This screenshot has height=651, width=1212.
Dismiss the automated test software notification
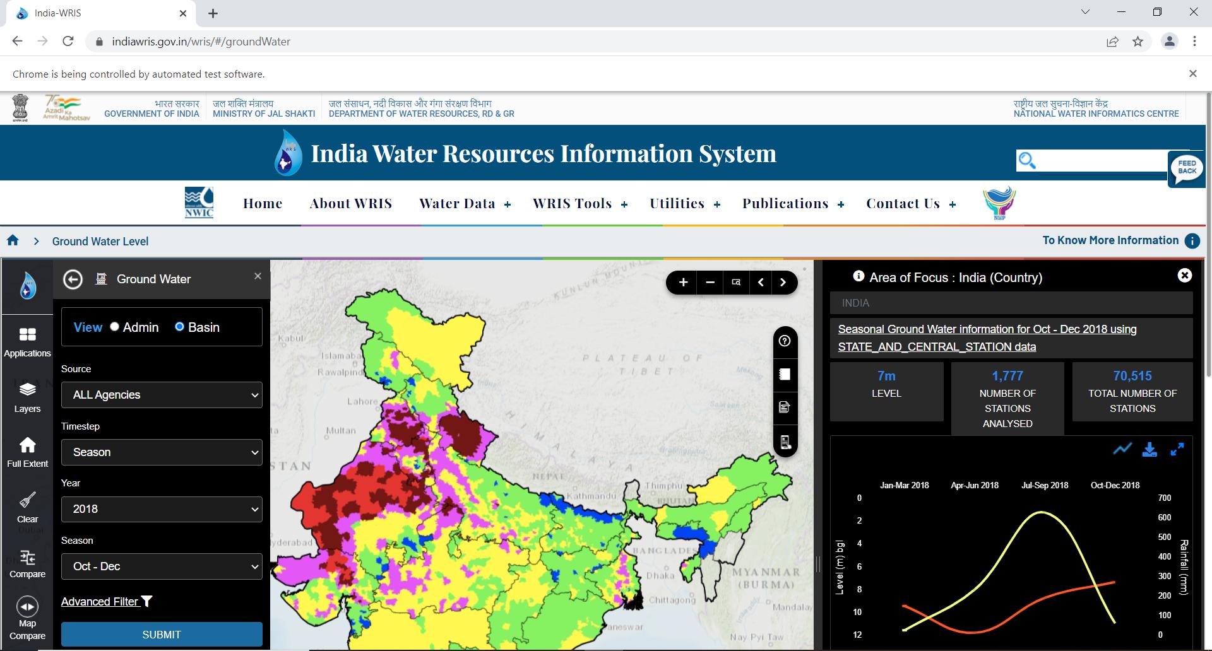coord(1192,74)
